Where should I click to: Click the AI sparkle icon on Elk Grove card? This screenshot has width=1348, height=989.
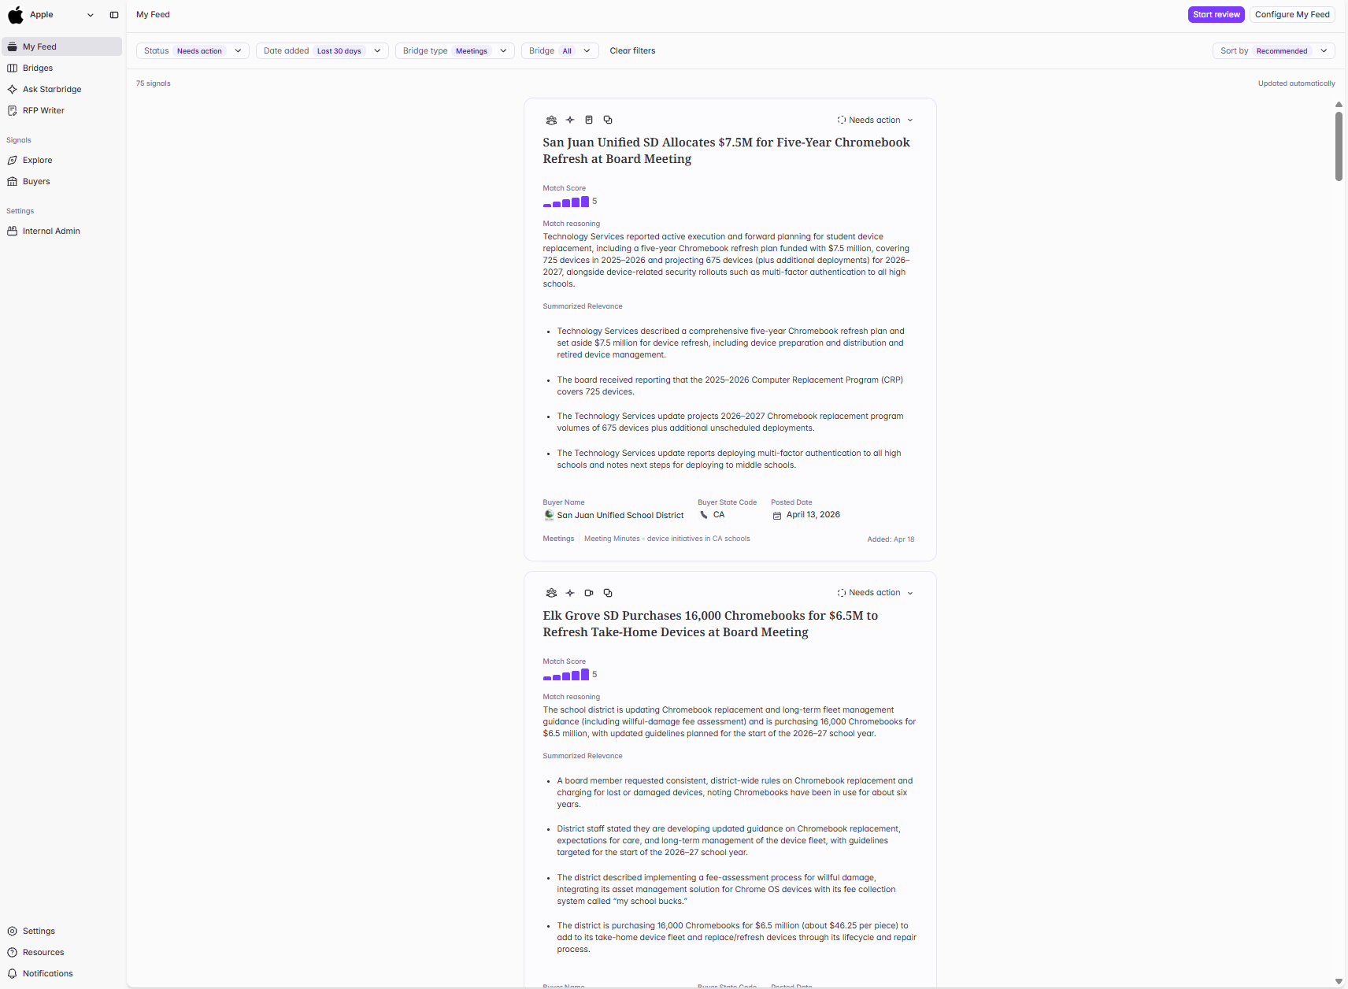[x=570, y=594]
